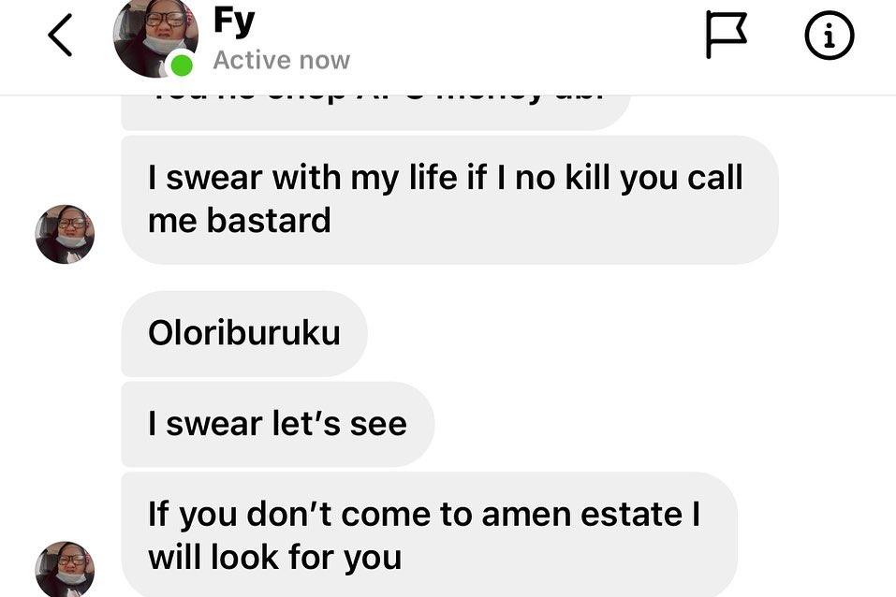Tap the 'Oloriburuku' message bubble
This screenshot has width=896, height=597.
click(244, 334)
